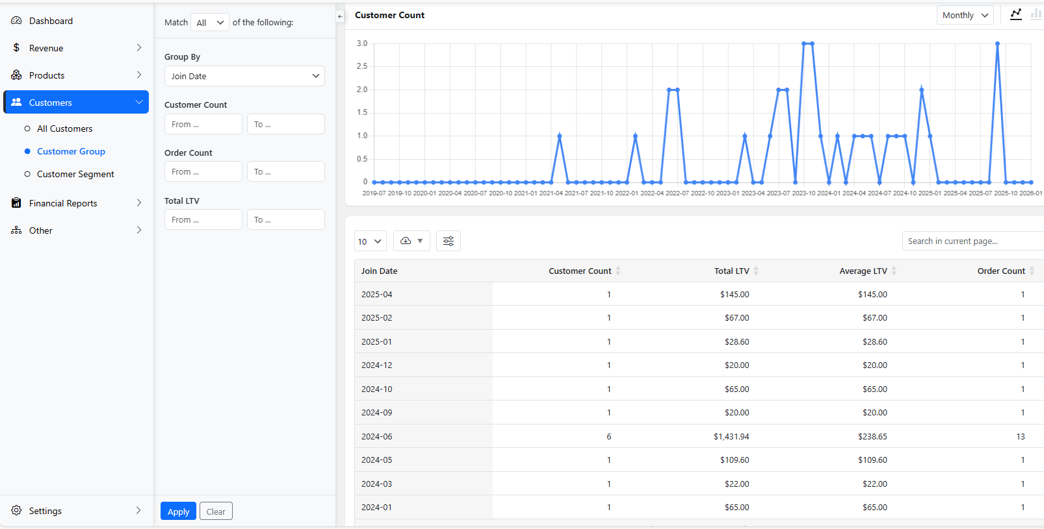Click the Products boxes icon
1044x529 pixels.
pyautogui.click(x=16, y=75)
